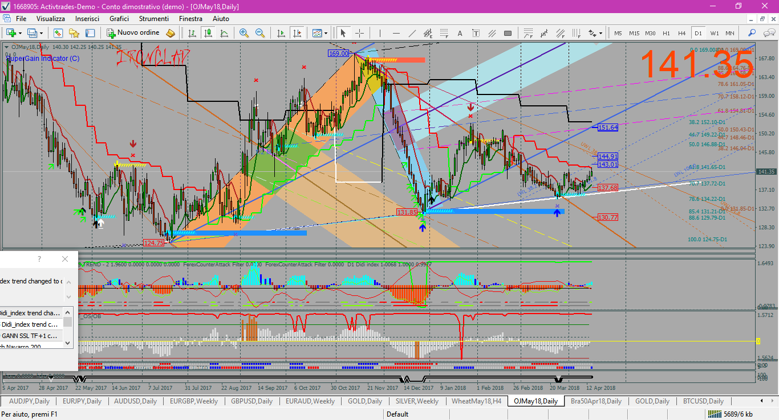Click the Nuovo ordine button
Viewport: 779px width, 420px height.
pyautogui.click(x=132, y=33)
